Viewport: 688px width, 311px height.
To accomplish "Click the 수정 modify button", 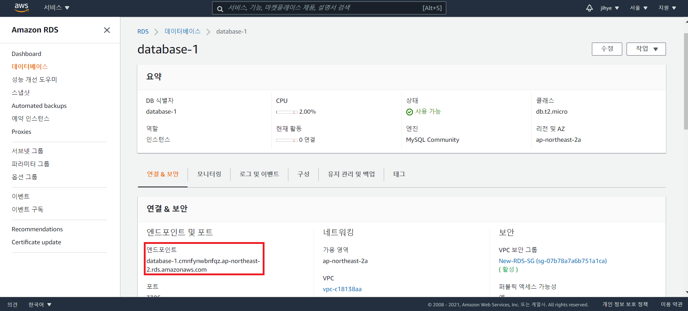I will [607, 49].
